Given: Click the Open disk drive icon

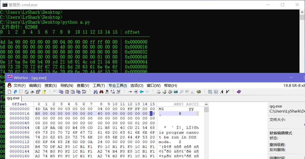Looking at the screenshot, I should coord(158,92).
